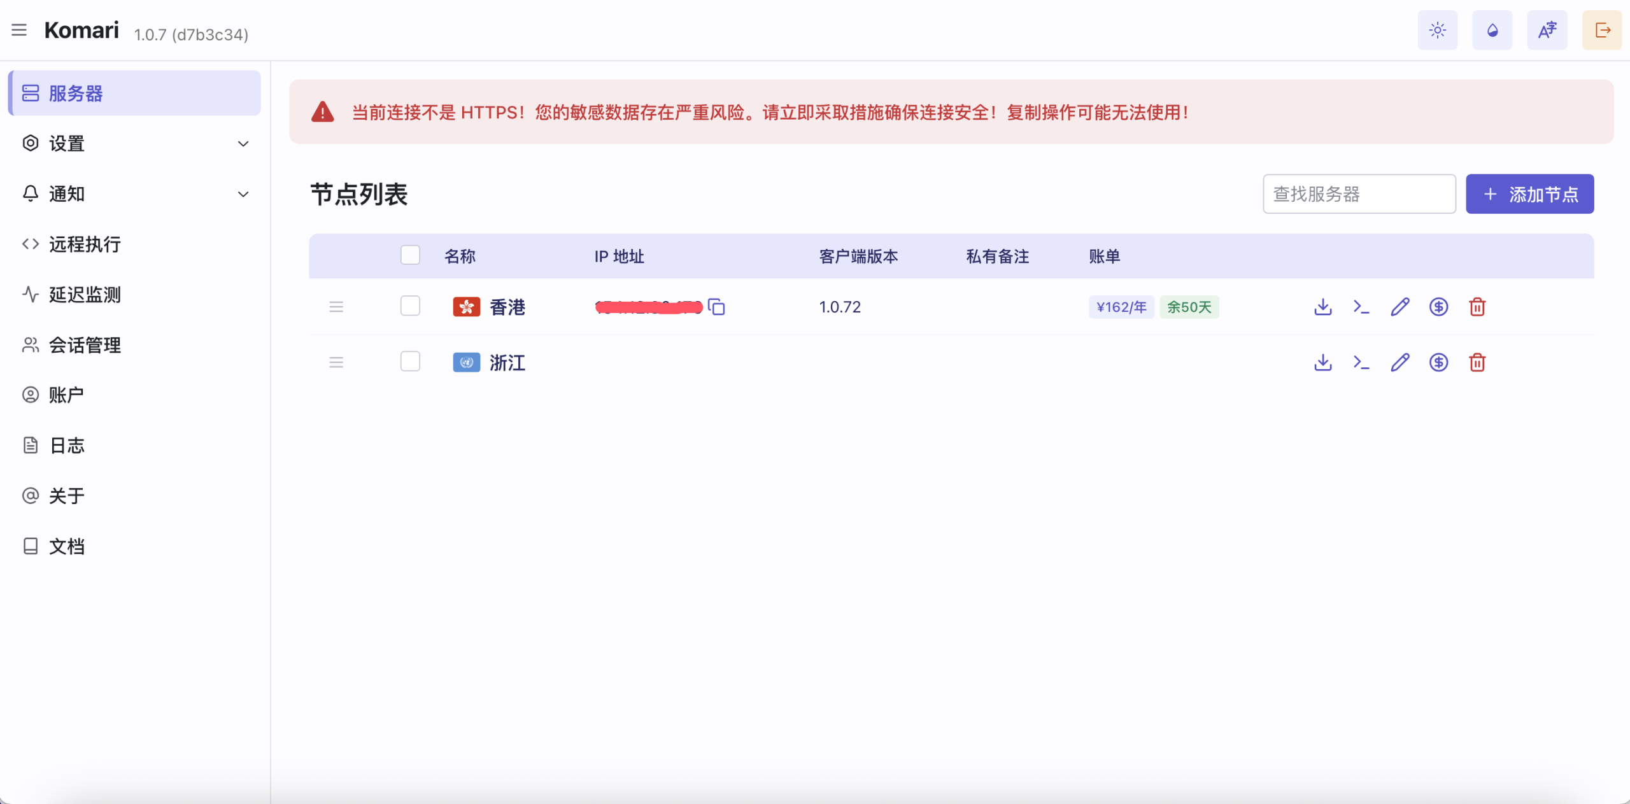The image size is (1630, 804).
Task: Open 延迟监测 in the sidebar
Action: (84, 295)
